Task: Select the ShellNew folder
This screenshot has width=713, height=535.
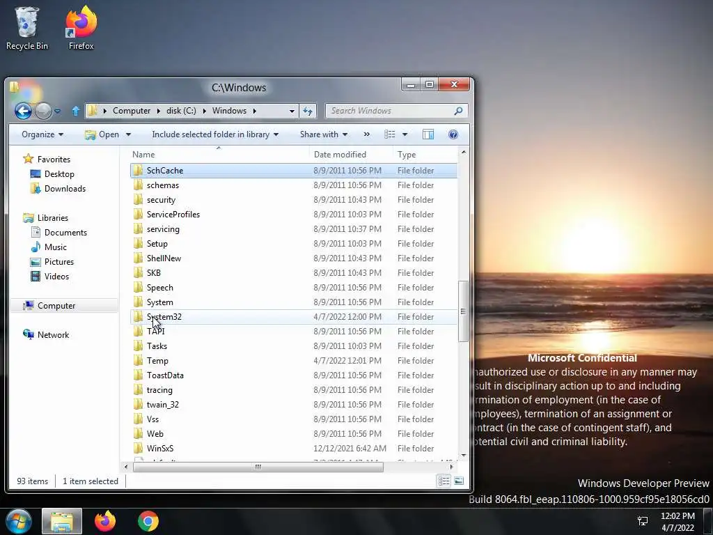Action: [x=294, y=258]
